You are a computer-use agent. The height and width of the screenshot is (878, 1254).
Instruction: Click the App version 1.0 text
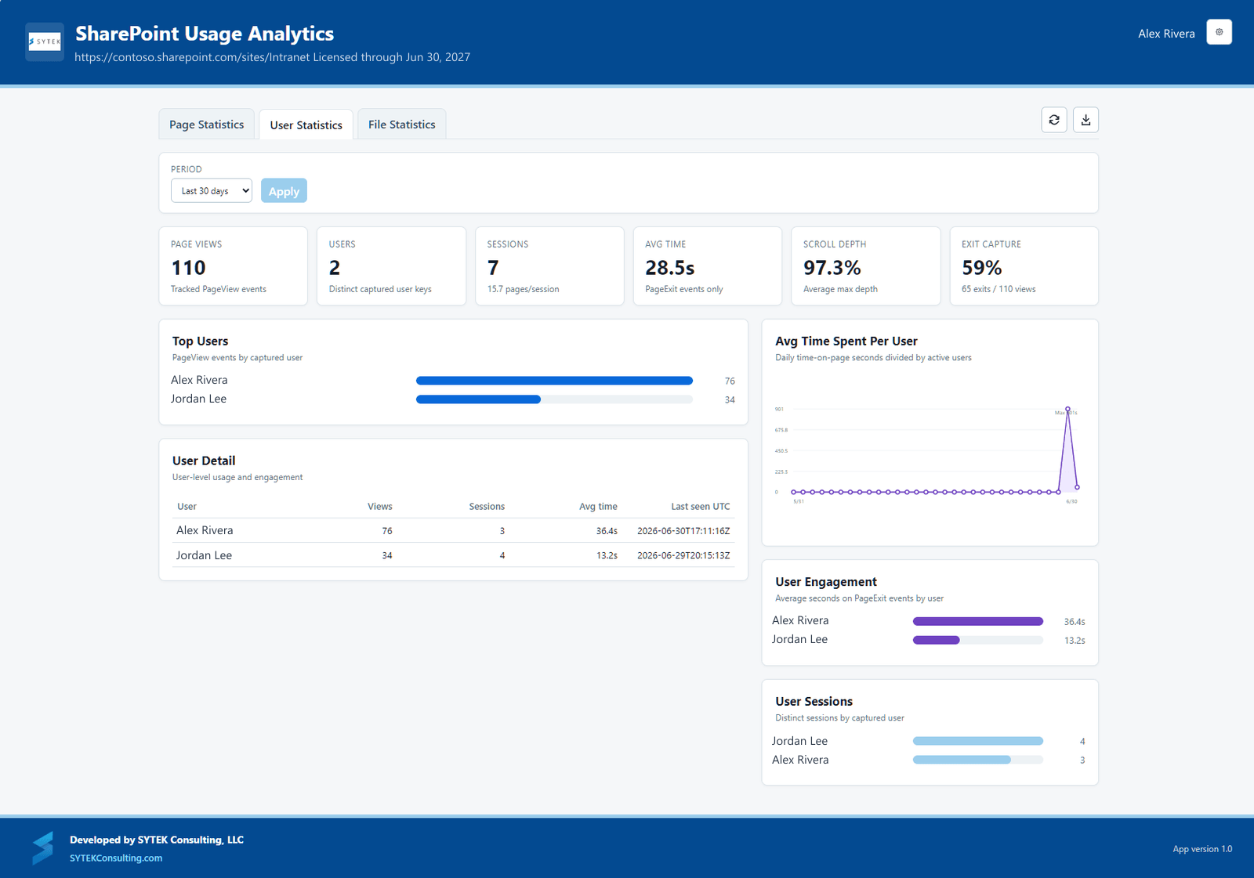[x=1202, y=849]
